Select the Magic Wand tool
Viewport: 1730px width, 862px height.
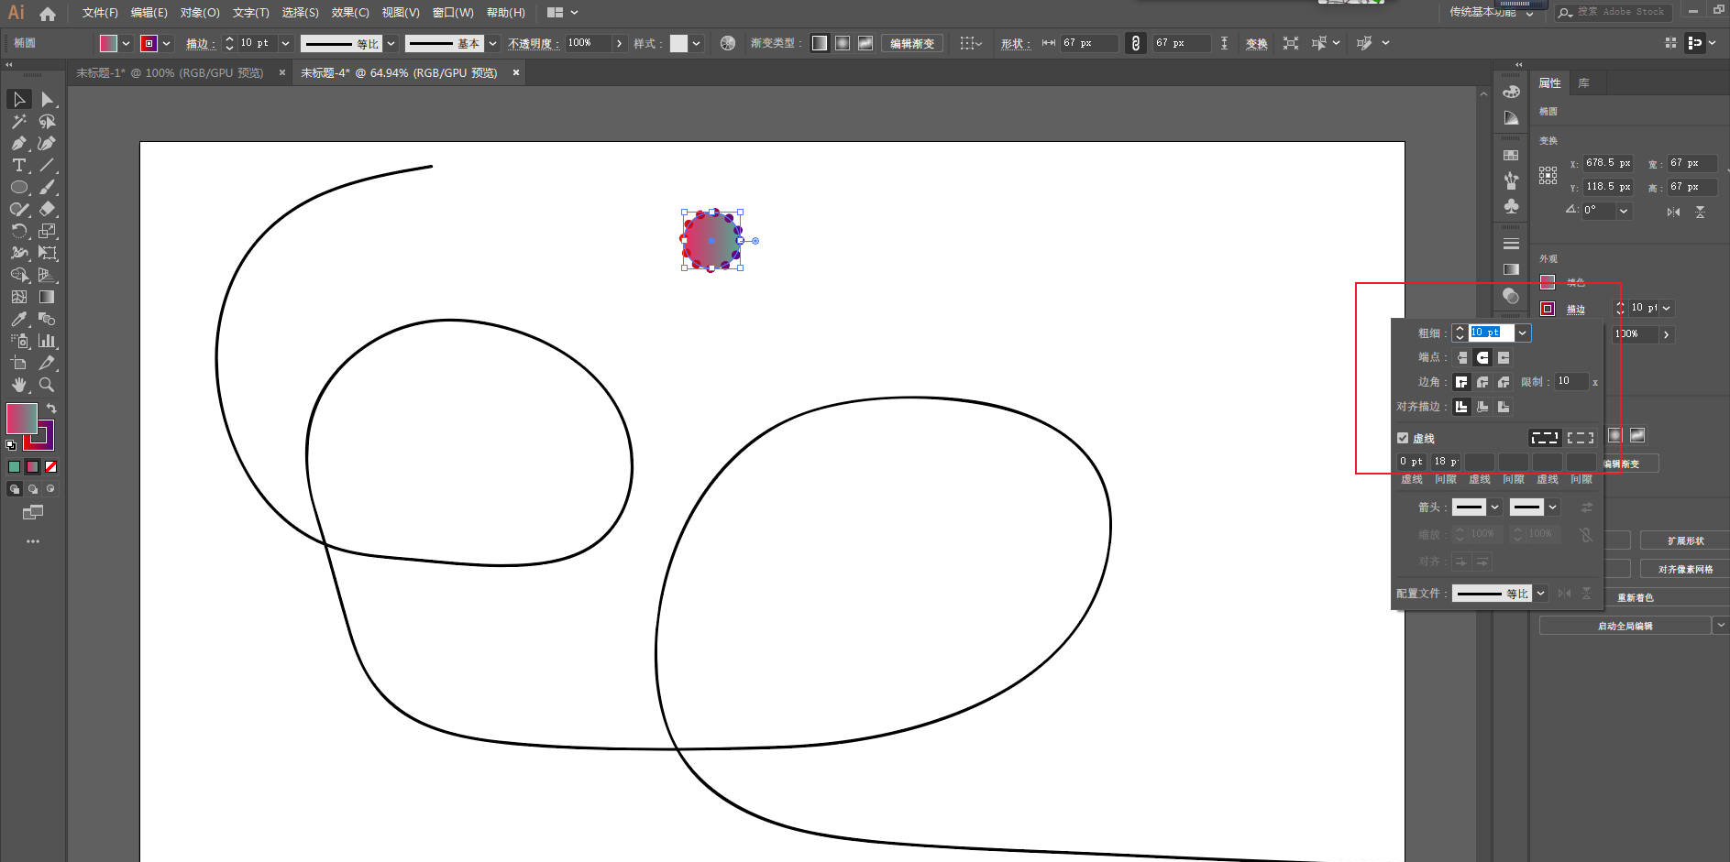[x=18, y=121]
